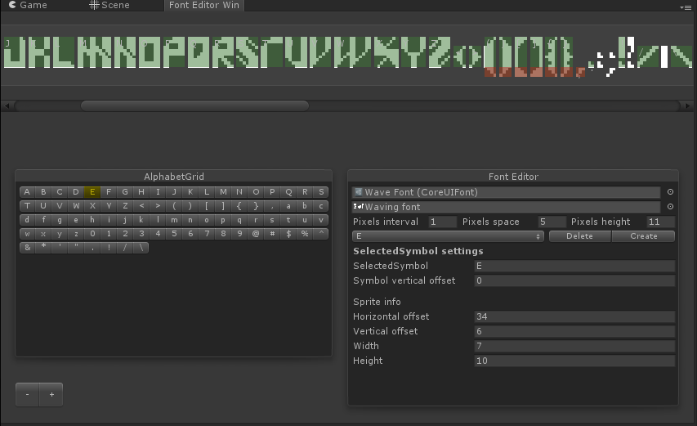This screenshot has height=426, width=697.
Task: Click the scrollbar left arrow
Action: click(x=7, y=105)
